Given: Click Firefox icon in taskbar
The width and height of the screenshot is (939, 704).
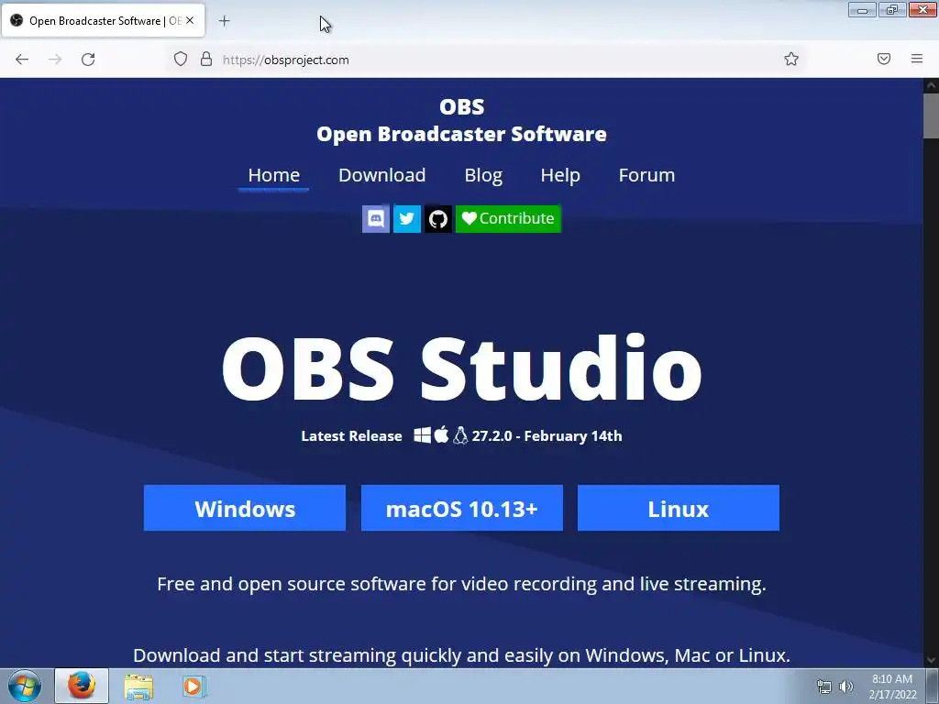Looking at the screenshot, I should [x=82, y=686].
